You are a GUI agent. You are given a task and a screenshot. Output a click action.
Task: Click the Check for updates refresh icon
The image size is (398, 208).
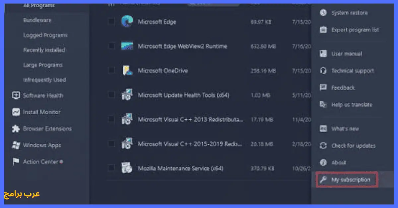(323, 146)
